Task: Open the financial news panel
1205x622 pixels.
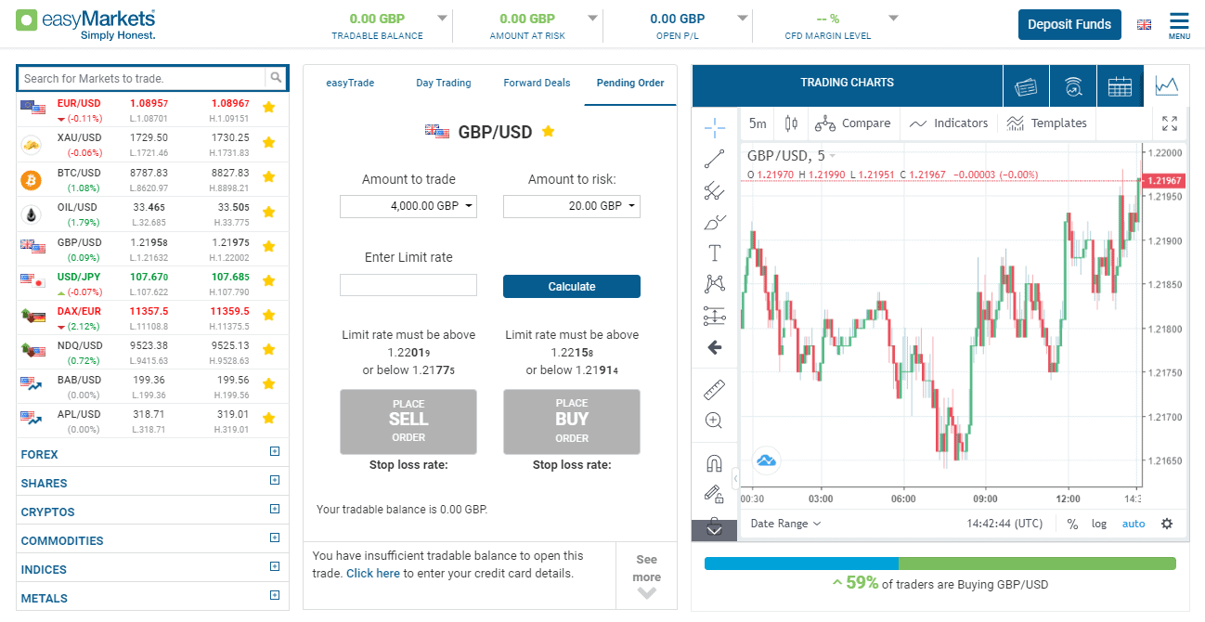Action: (x=1024, y=85)
